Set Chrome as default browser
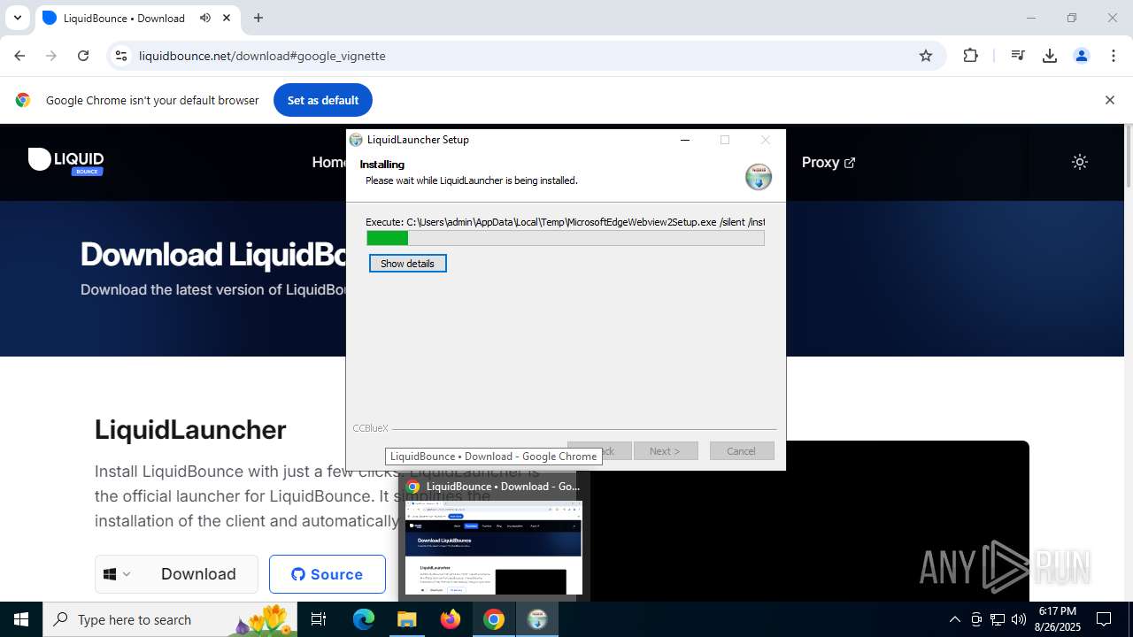This screenshot has height=637, width=1133. [x=323, y=100]
